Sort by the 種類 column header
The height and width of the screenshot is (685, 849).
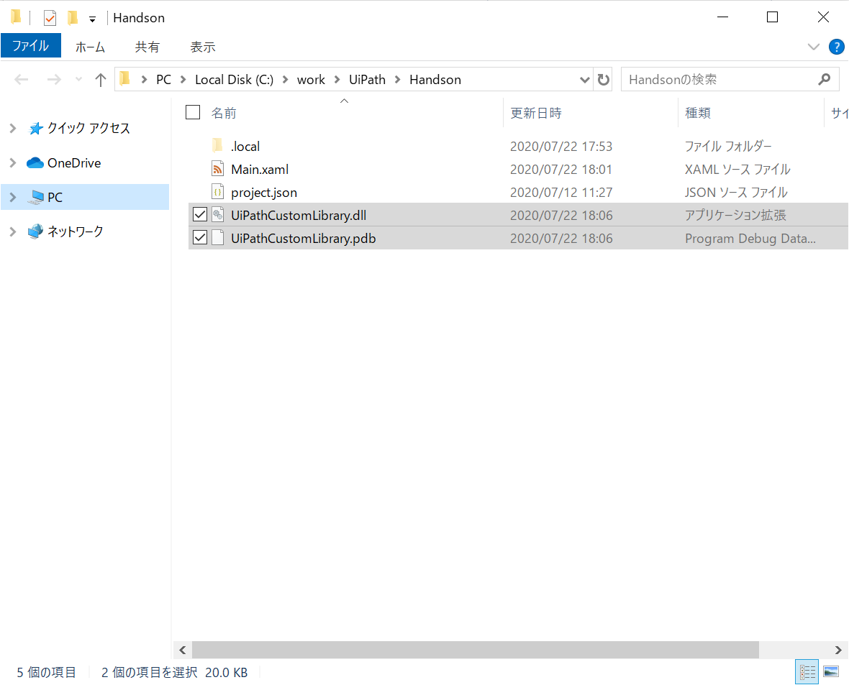pos(698,113)
